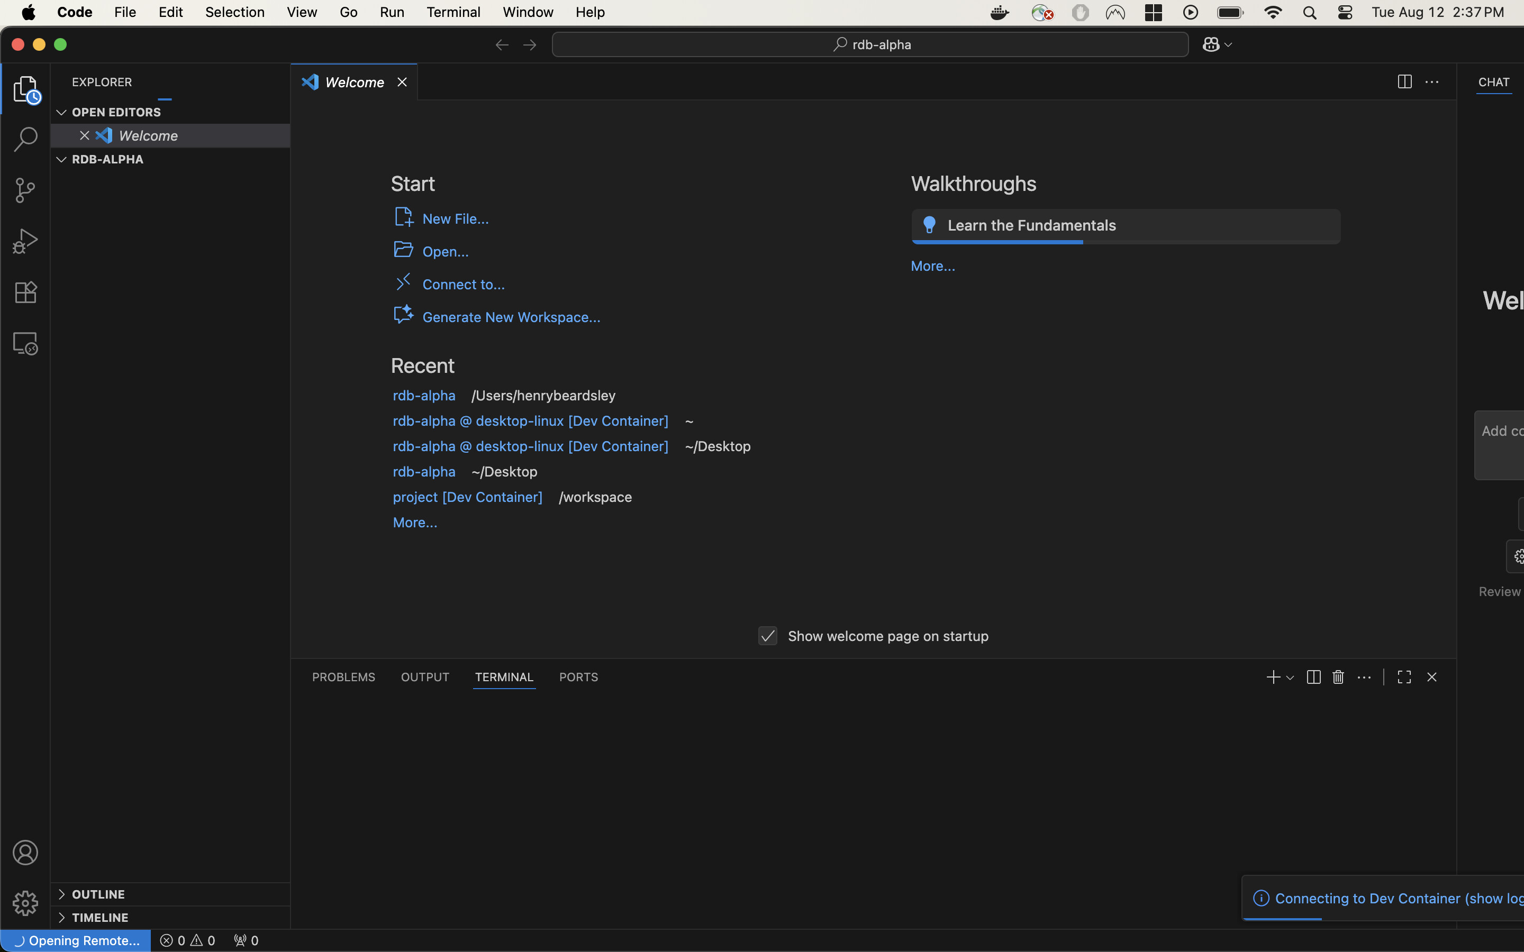Viewport: 1524px width, 952px height.
Task: Open the Extensions view
Action: pyautogui.click(x=25, y=292)
